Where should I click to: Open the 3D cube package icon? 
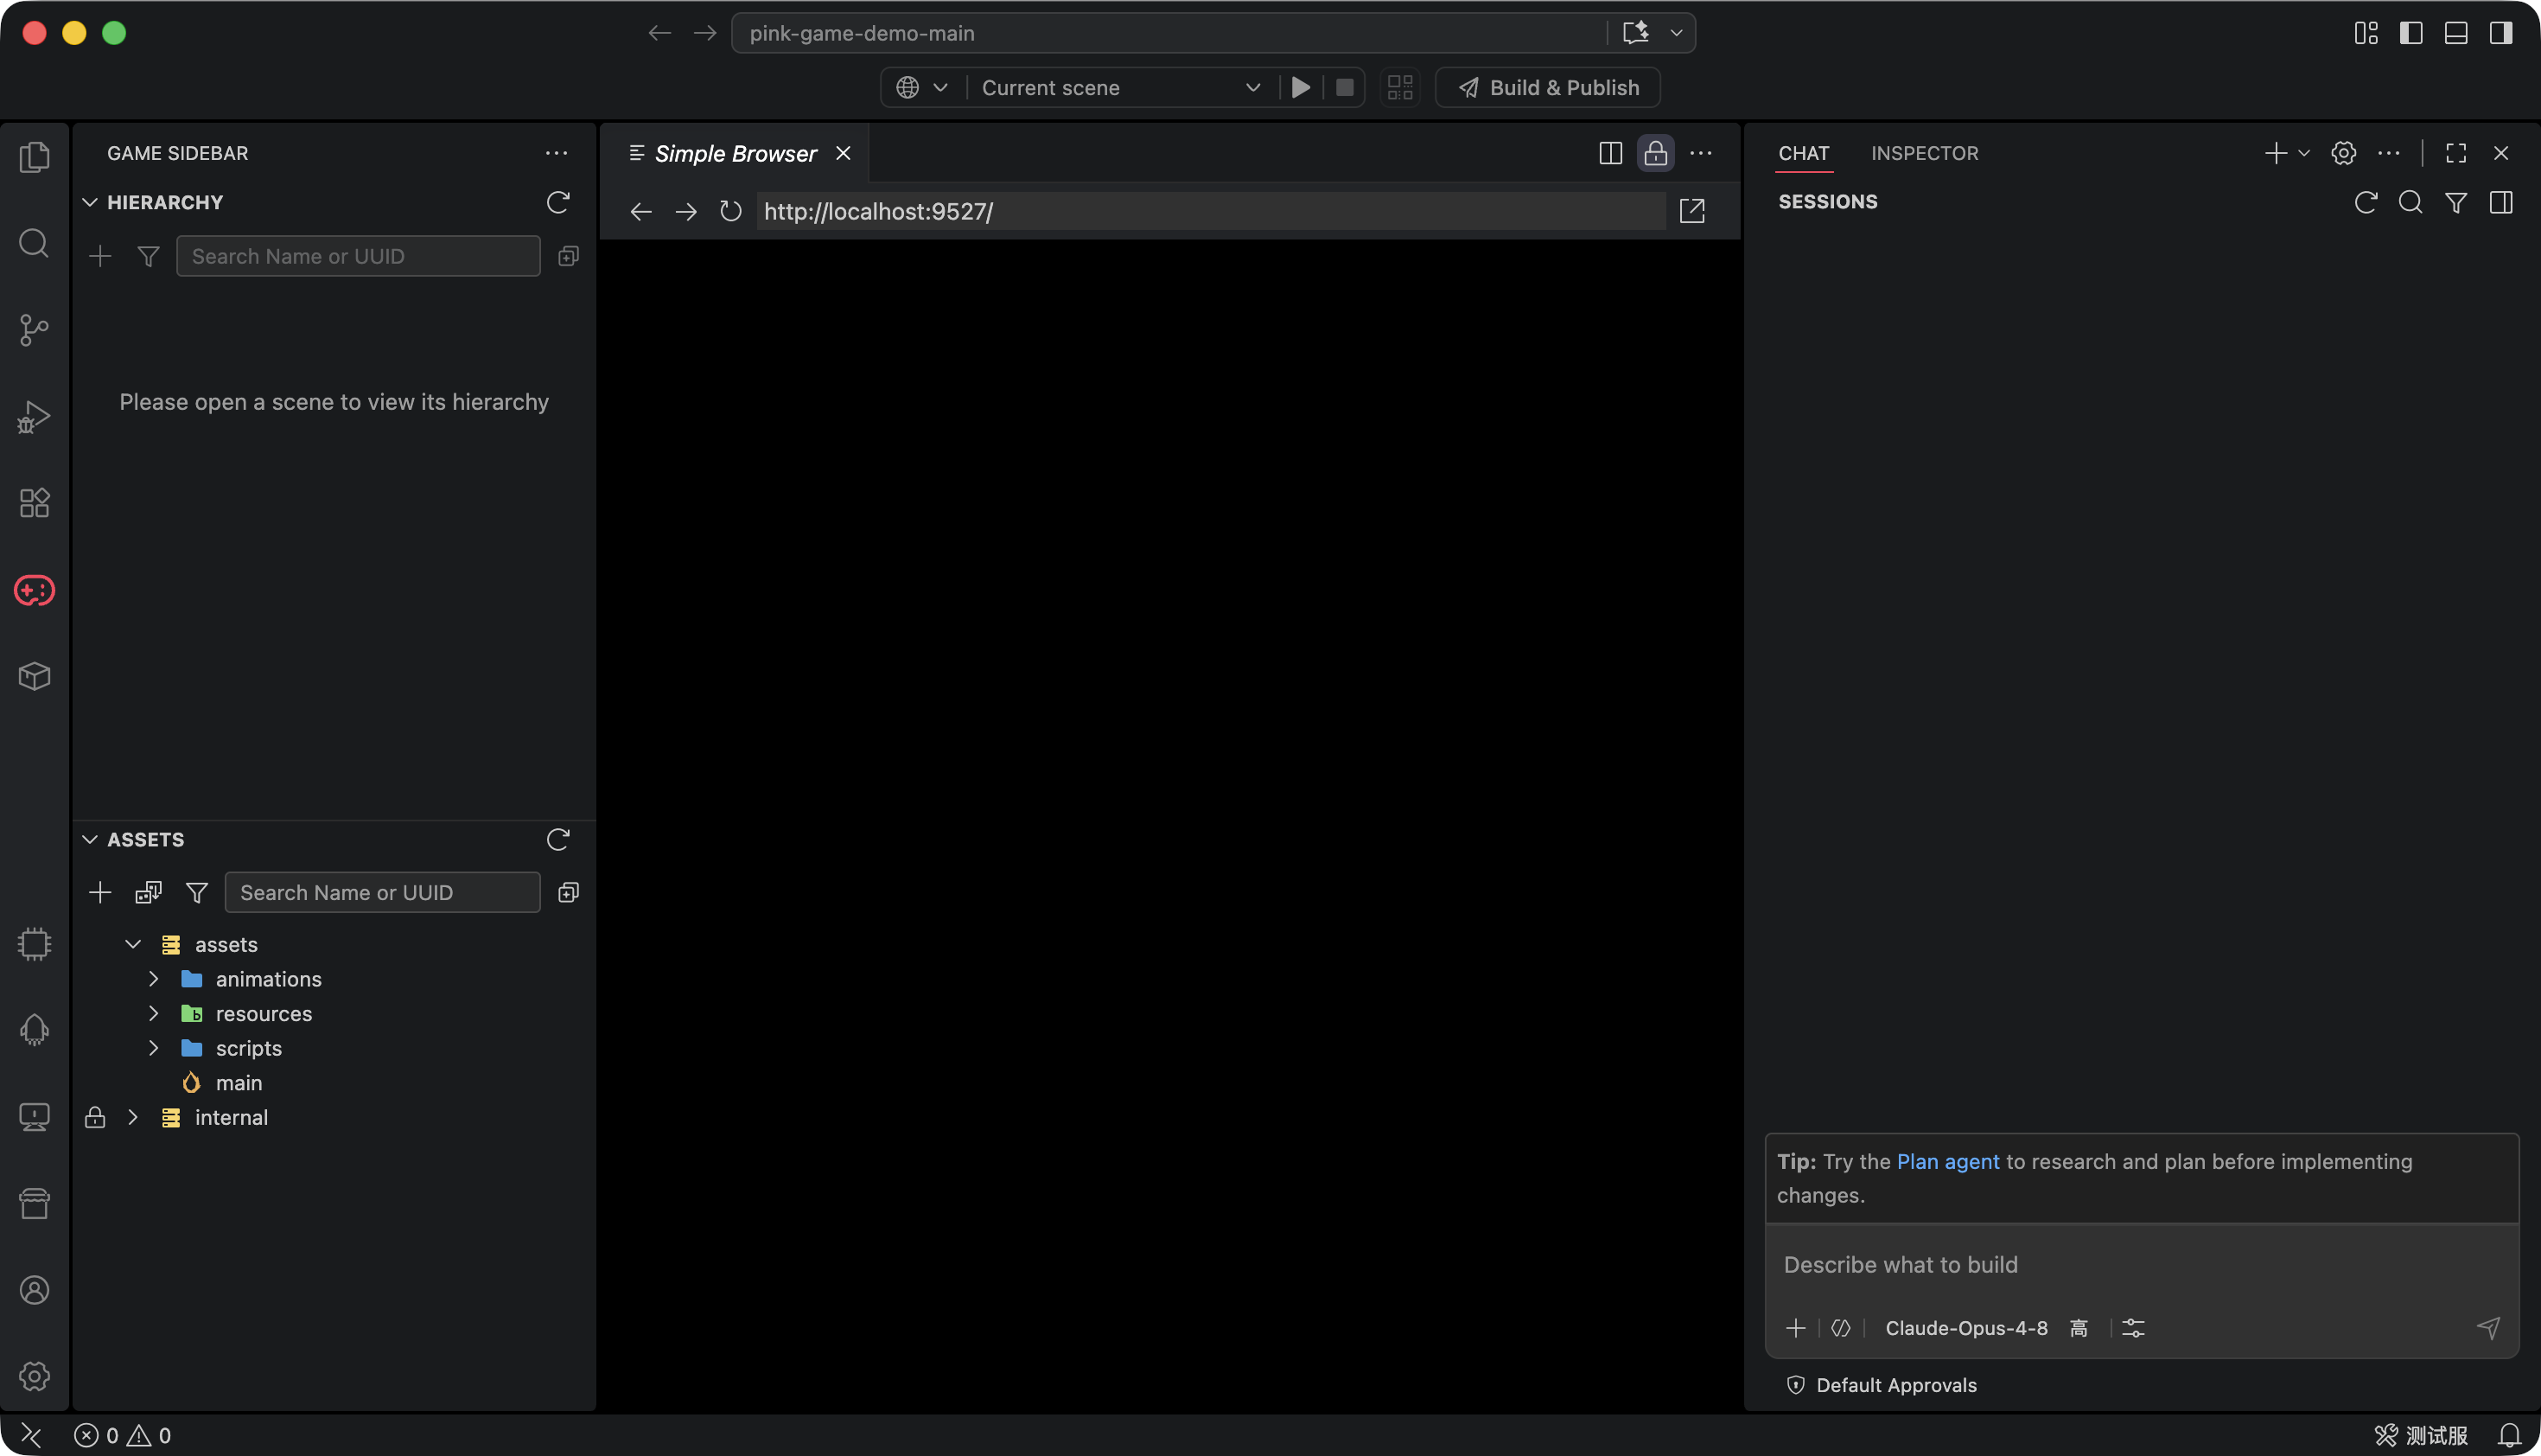34,676
